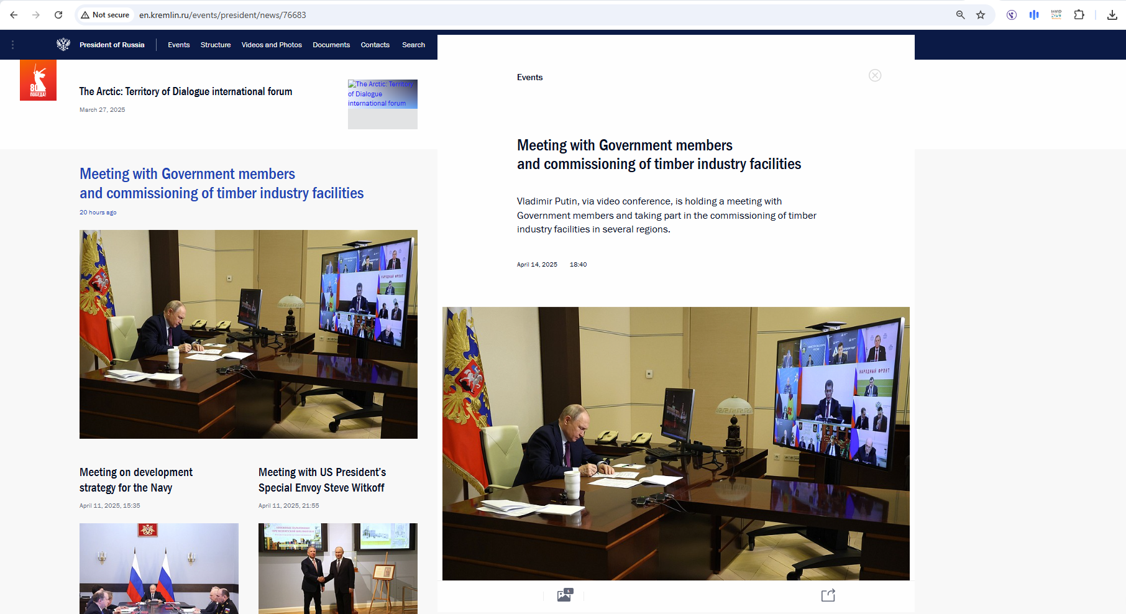Open the three-dot site menu
Screen dimensions: 1126x614
click(12, 45)
